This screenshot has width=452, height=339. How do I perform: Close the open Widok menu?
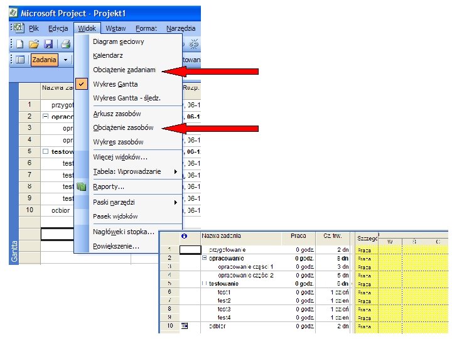pyautogui.click(x=87, y=28)
